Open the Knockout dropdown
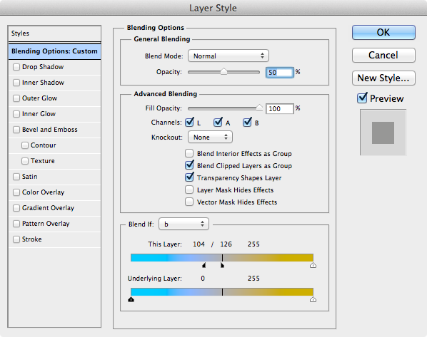Image resolution: width=427 pixels, height=337 pixels. 210,137
